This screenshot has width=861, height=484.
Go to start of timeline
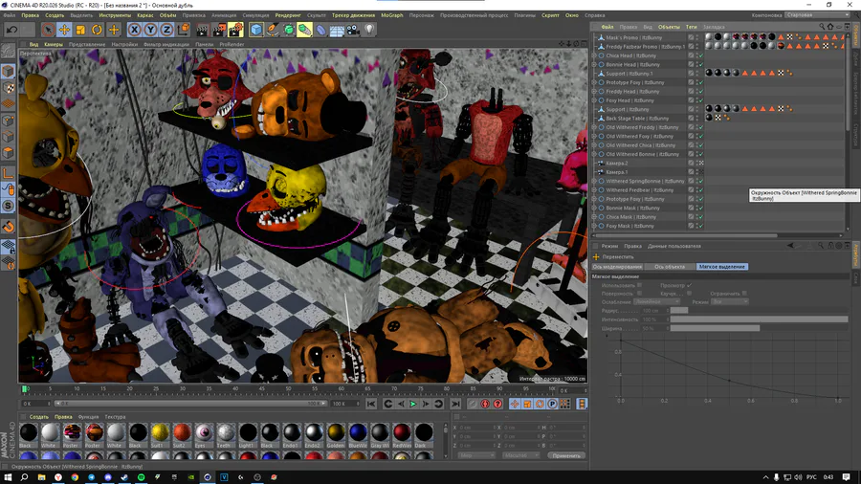point(371,404)
